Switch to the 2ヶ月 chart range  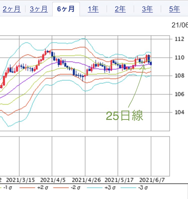12,9
